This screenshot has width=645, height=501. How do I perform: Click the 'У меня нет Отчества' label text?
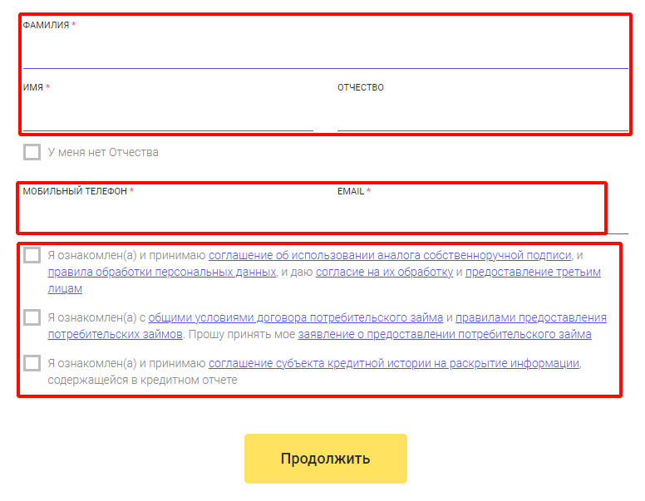pyautogui.click(x=103, y=153)
